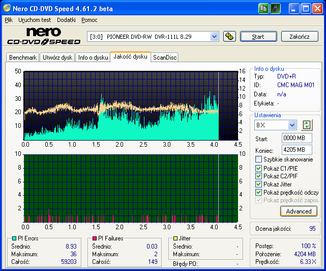Viewport: 326px width, 271px height.
Task: Switch to the Benchmark tab
Action: (x=23, y=58)
